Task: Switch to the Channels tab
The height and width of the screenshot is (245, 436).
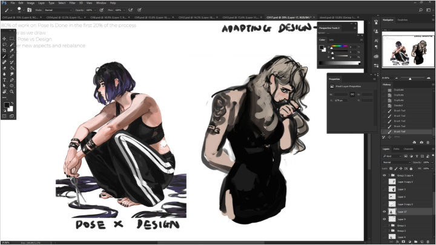Action: coord(408,149)
